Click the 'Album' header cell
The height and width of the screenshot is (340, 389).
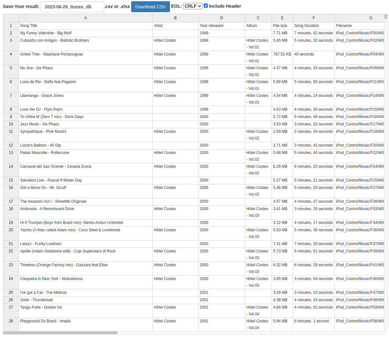point(258,26)
